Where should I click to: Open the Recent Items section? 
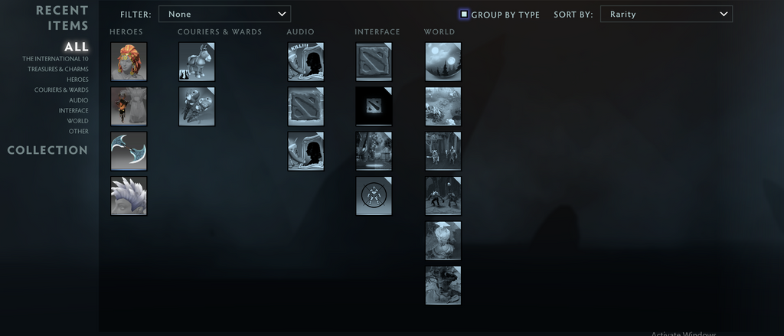click(x=62, y=18)
